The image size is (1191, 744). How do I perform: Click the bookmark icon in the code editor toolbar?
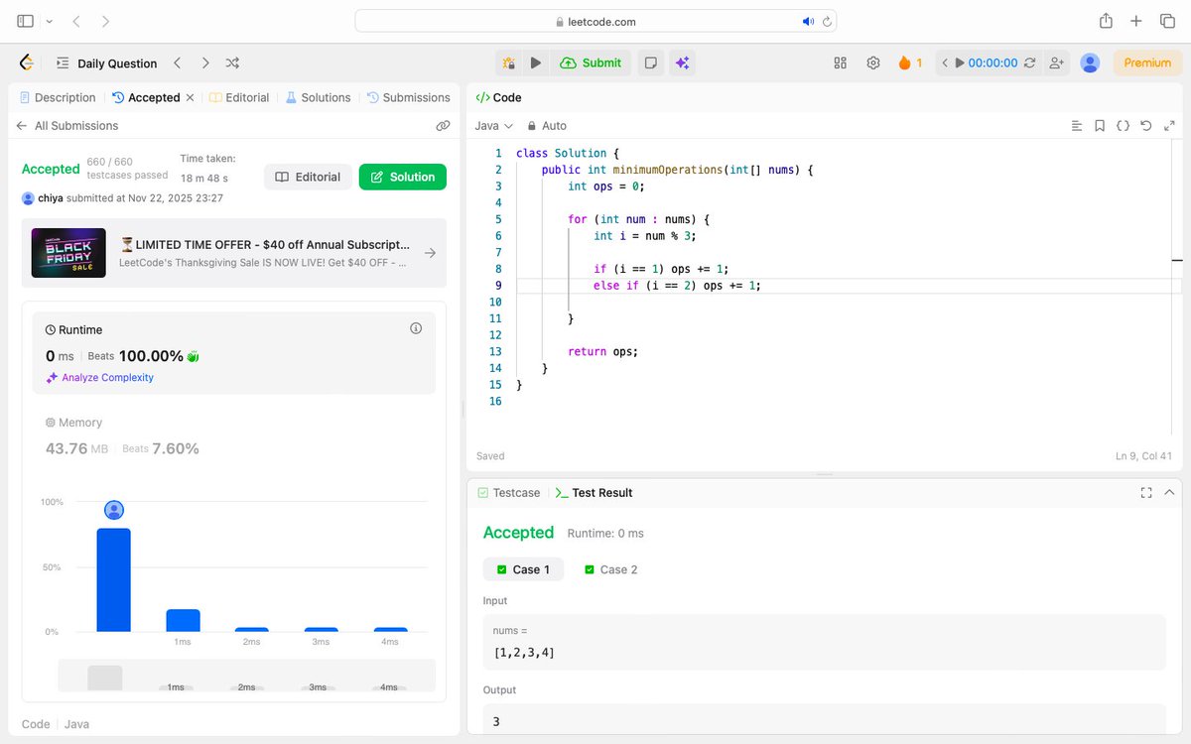pyautogui.click(x=1100, y=126)
